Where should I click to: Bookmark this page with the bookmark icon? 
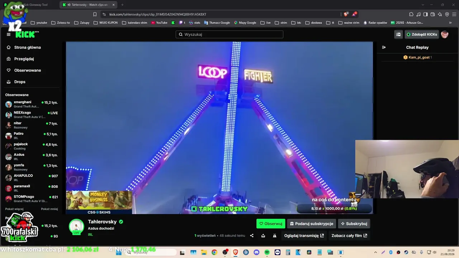coord(95,14)
